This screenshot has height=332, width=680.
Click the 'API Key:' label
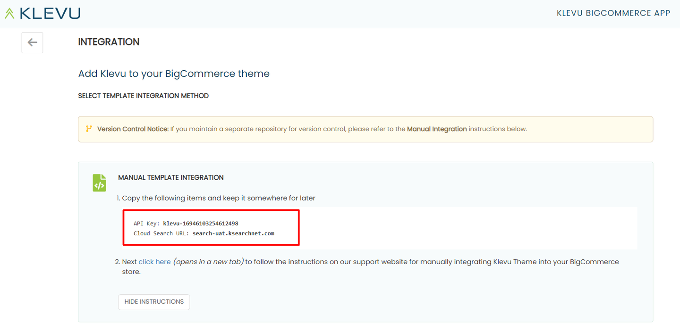tap(147, 224)
